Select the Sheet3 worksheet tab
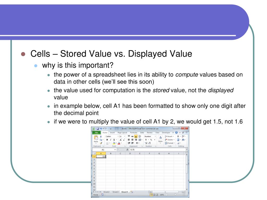The height and width of the screenshot is (200, 267). 116,192
